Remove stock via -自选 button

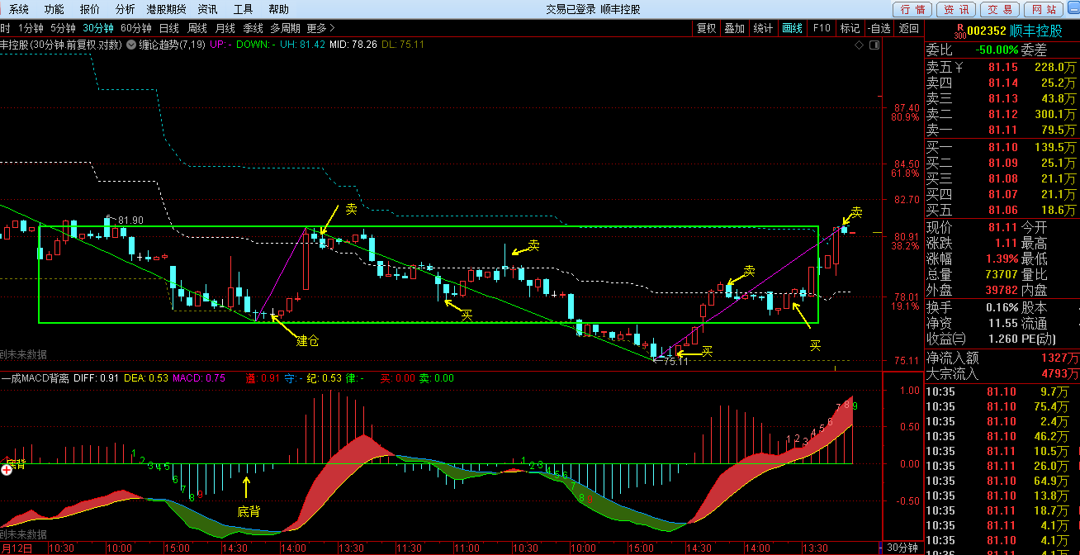(879, 27)
